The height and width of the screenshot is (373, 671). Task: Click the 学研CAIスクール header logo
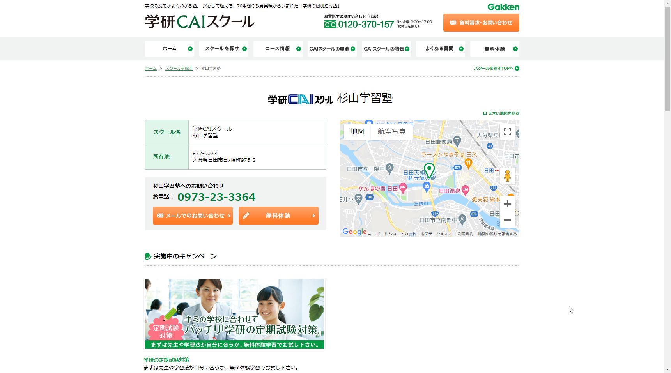[200, 21]
